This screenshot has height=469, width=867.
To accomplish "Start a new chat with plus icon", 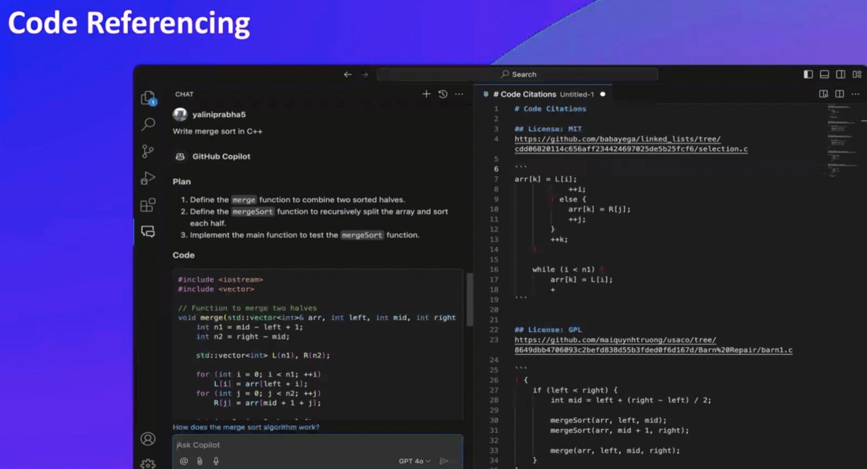I will [426, 94].
